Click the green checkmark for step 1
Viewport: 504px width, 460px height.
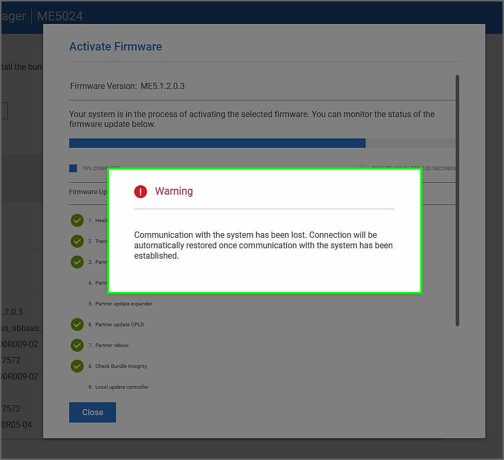click(x=77, y=221)
